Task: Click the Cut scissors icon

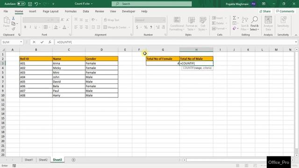Action: pos(14,18)
